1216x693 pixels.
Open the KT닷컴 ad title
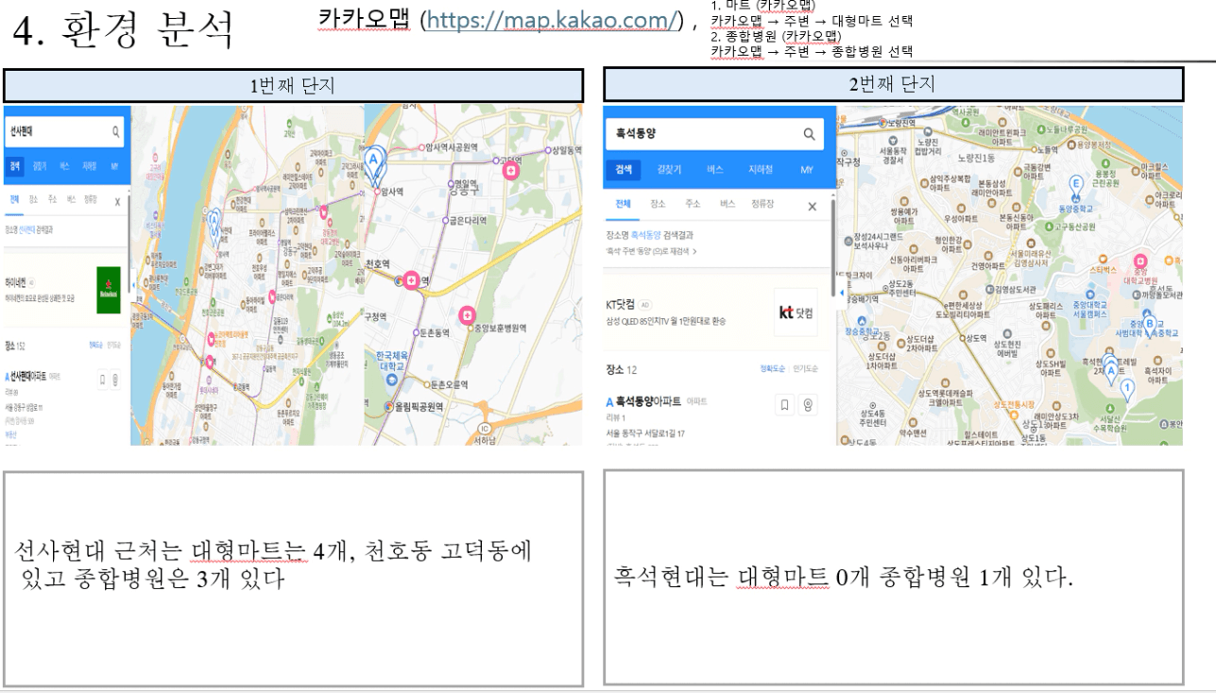pyautogui.click(x=620, y=305)
